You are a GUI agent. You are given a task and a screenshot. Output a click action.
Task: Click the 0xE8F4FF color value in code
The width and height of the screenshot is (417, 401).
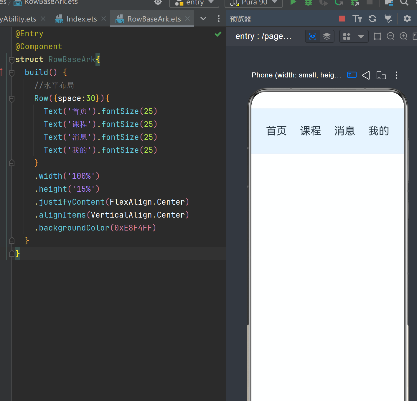[133, 228]
